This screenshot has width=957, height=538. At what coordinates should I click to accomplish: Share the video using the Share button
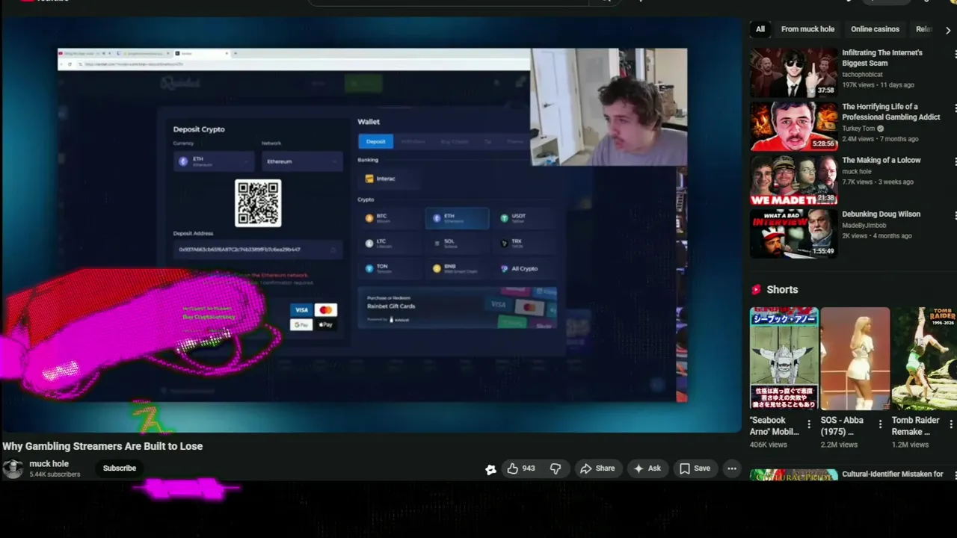click(597, 469)
